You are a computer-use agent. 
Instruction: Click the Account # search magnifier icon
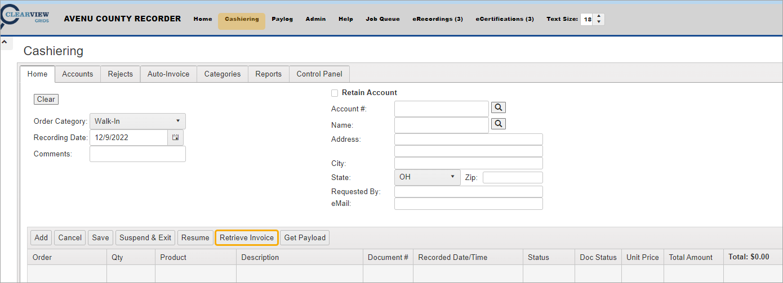pyautogui.click(x=499, y=107)
